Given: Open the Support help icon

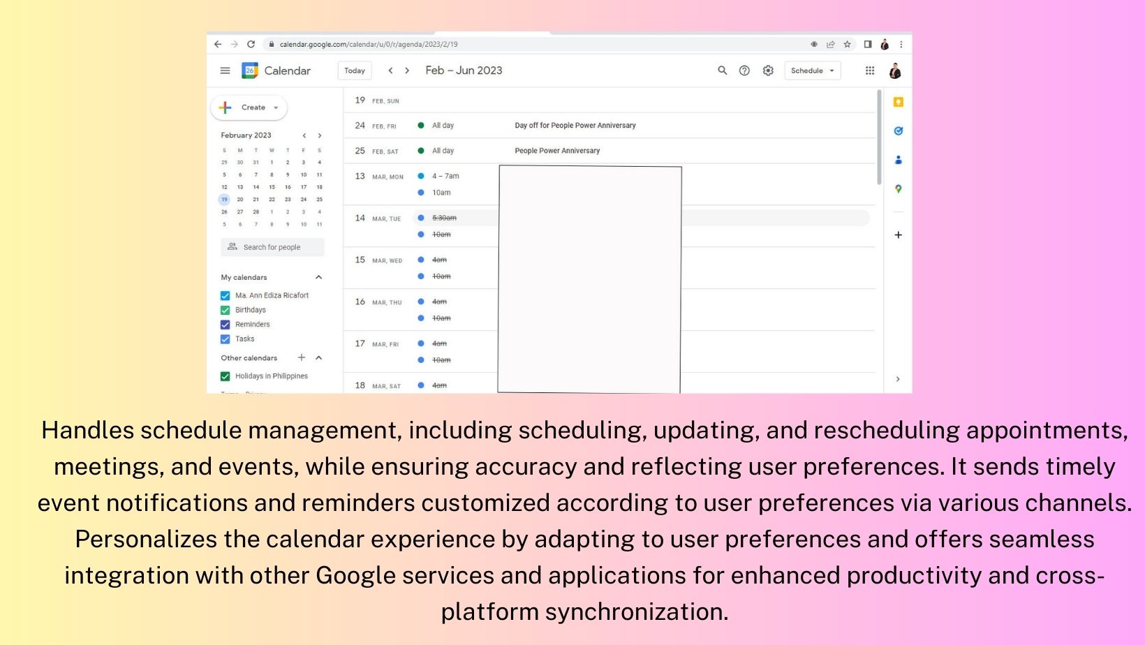Looking at the screenshot, I should coord(744,71).
